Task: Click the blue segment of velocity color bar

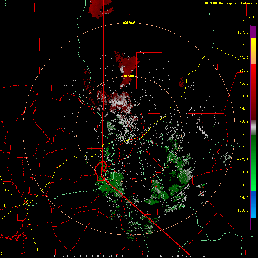Action: pyautogui.click(x=253, y=204)
